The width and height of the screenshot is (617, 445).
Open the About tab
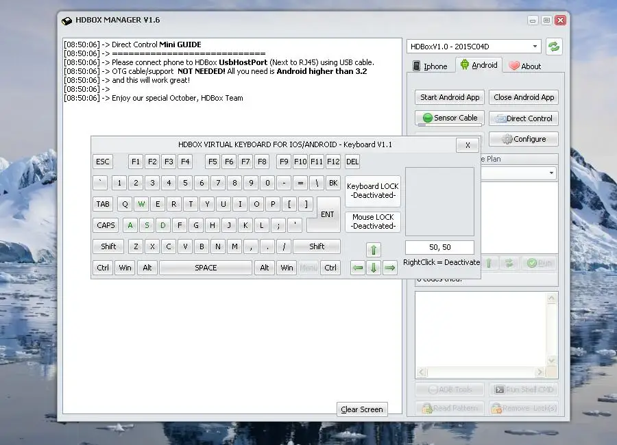click(x=525, y=66)
